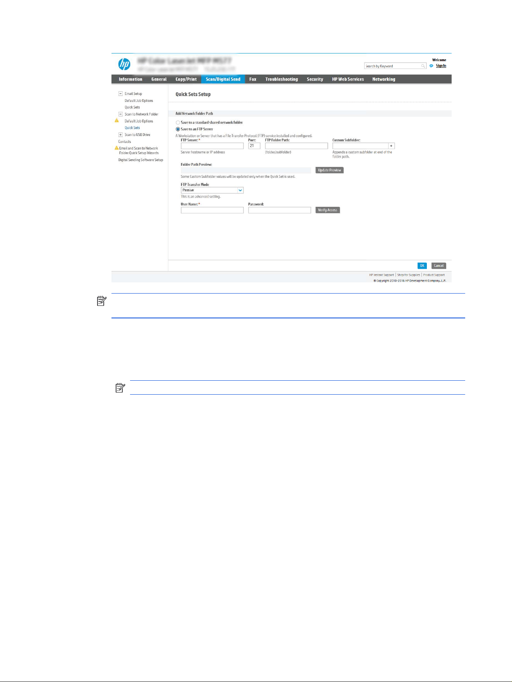
Task: Open Default Job Options under Scan to Network Folder
Action: [x=139, y=121]
